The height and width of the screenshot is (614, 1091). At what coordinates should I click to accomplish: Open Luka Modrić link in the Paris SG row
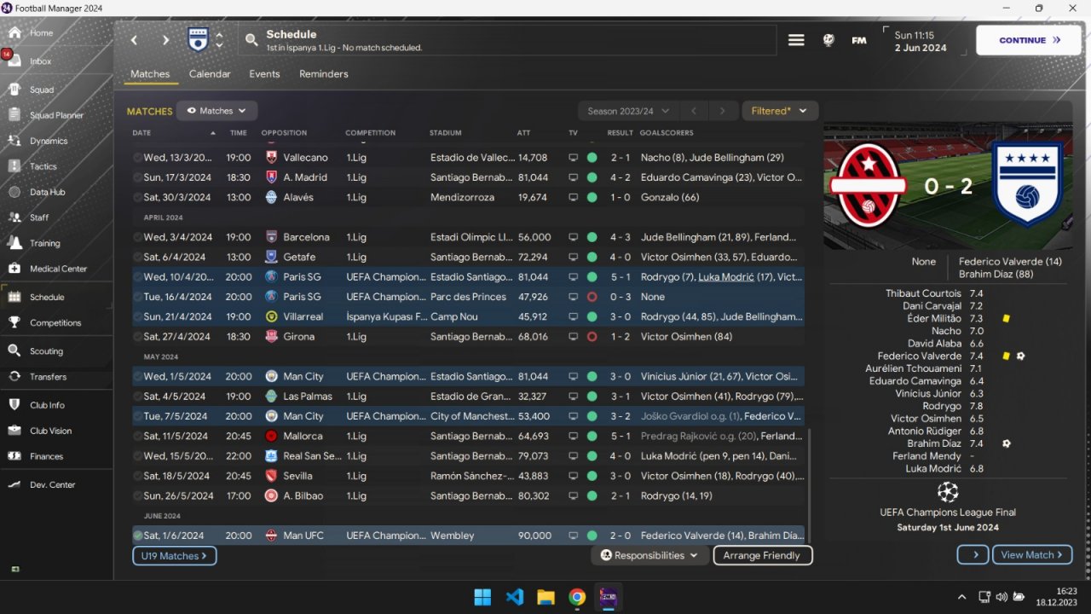click(x=726, y=277)
